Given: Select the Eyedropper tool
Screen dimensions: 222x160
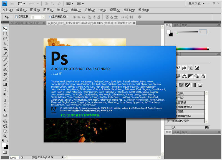Looking at the screenshot, I should point(5,54).
